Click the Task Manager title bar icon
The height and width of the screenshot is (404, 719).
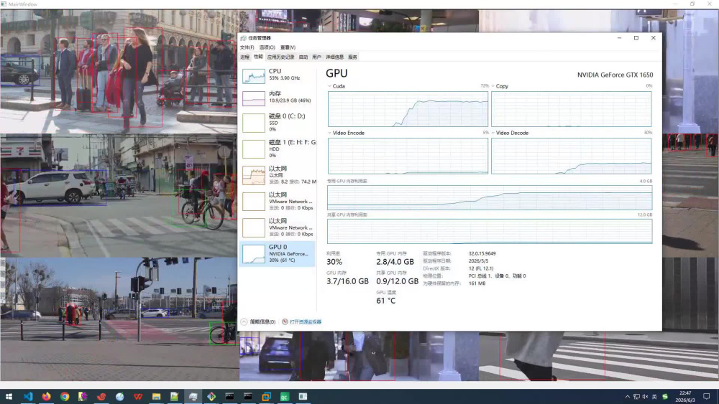(244, 38)
